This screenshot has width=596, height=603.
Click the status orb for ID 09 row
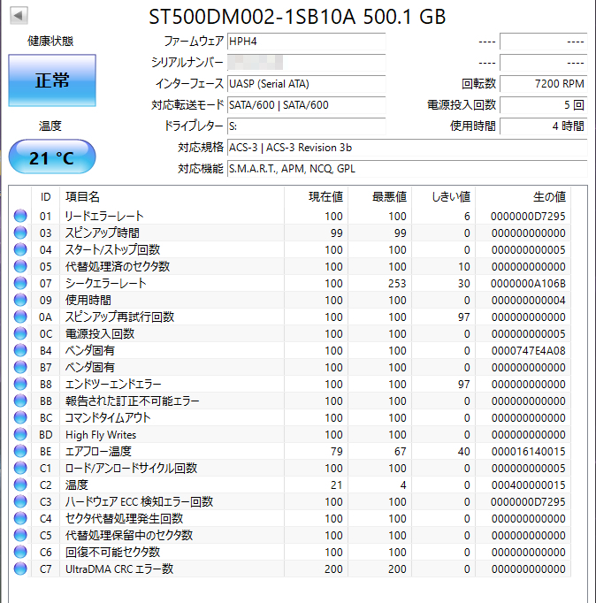pyautogui.click(x=20, y=300)
